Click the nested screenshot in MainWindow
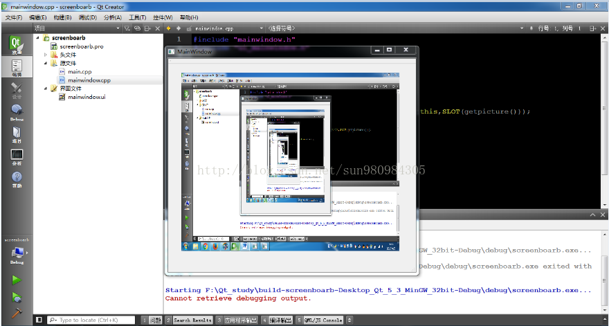Screen dimensions: 609x326 click(290, 162)
